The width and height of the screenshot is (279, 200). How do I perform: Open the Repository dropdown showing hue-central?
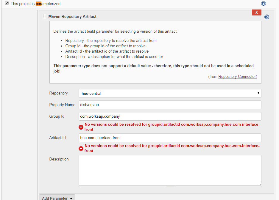(170, 93)
